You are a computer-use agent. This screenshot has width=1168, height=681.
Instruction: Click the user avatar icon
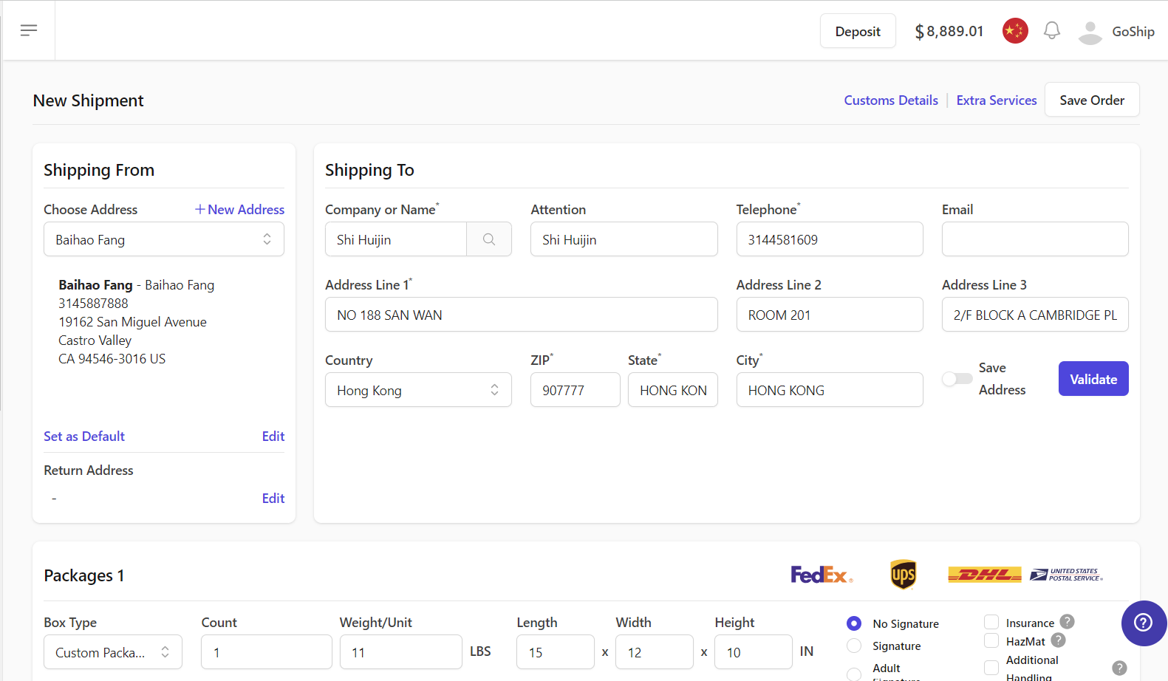point(1090,32)
